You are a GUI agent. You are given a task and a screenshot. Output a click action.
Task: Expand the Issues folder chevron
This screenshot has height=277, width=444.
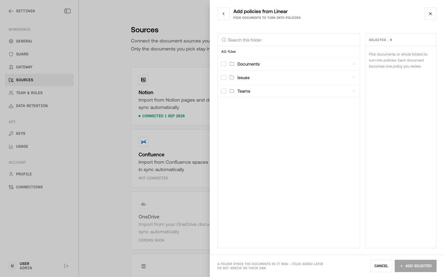click(x=354, y=78)
